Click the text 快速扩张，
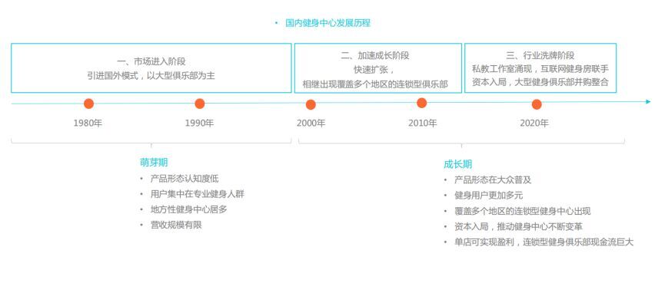Screen dimensions: 665x283 (x=375, y=70)
